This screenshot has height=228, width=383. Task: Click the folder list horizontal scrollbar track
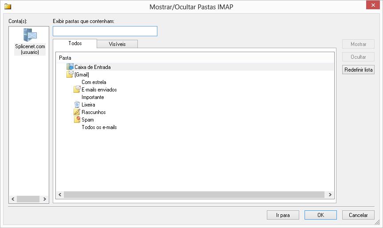(194, 194)
